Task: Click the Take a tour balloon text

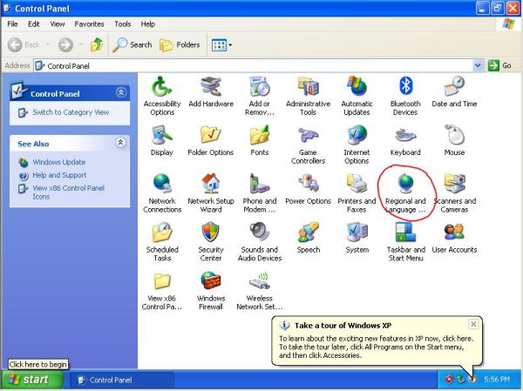Action: click(x=377, y=347)
